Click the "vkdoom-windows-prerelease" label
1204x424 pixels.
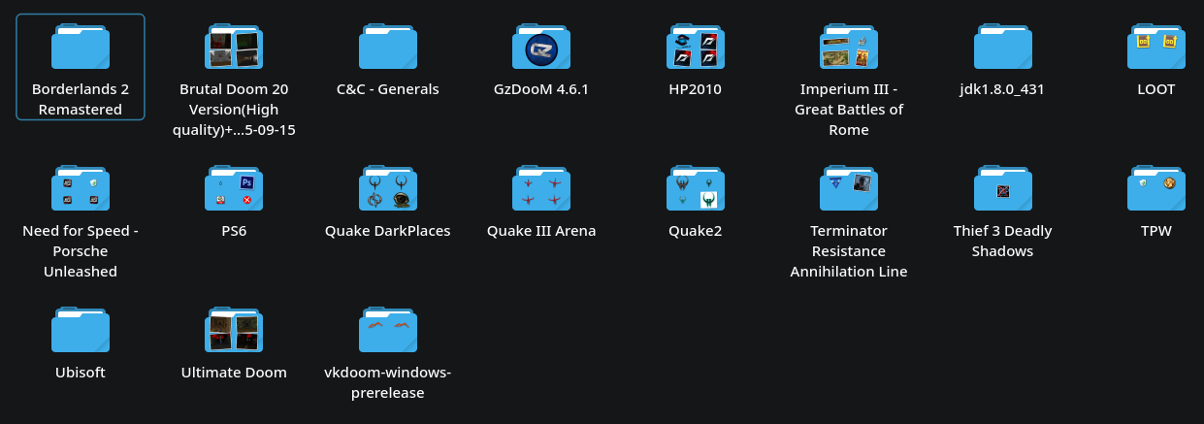[x=388, y=382]
